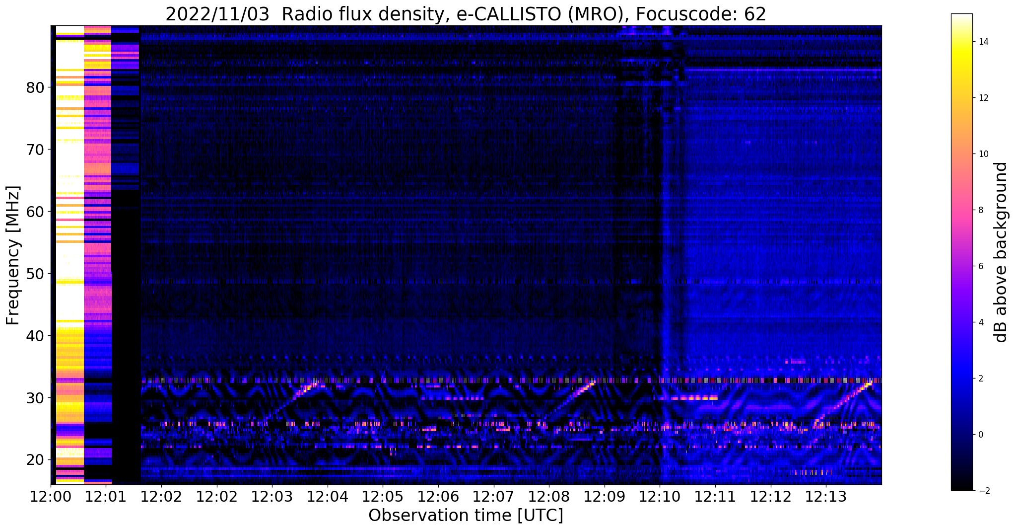Screen dimensions: 1016x530
Task: Click the 12:00 time tick label
Action: pyautogui.click(x=51, y=496)
